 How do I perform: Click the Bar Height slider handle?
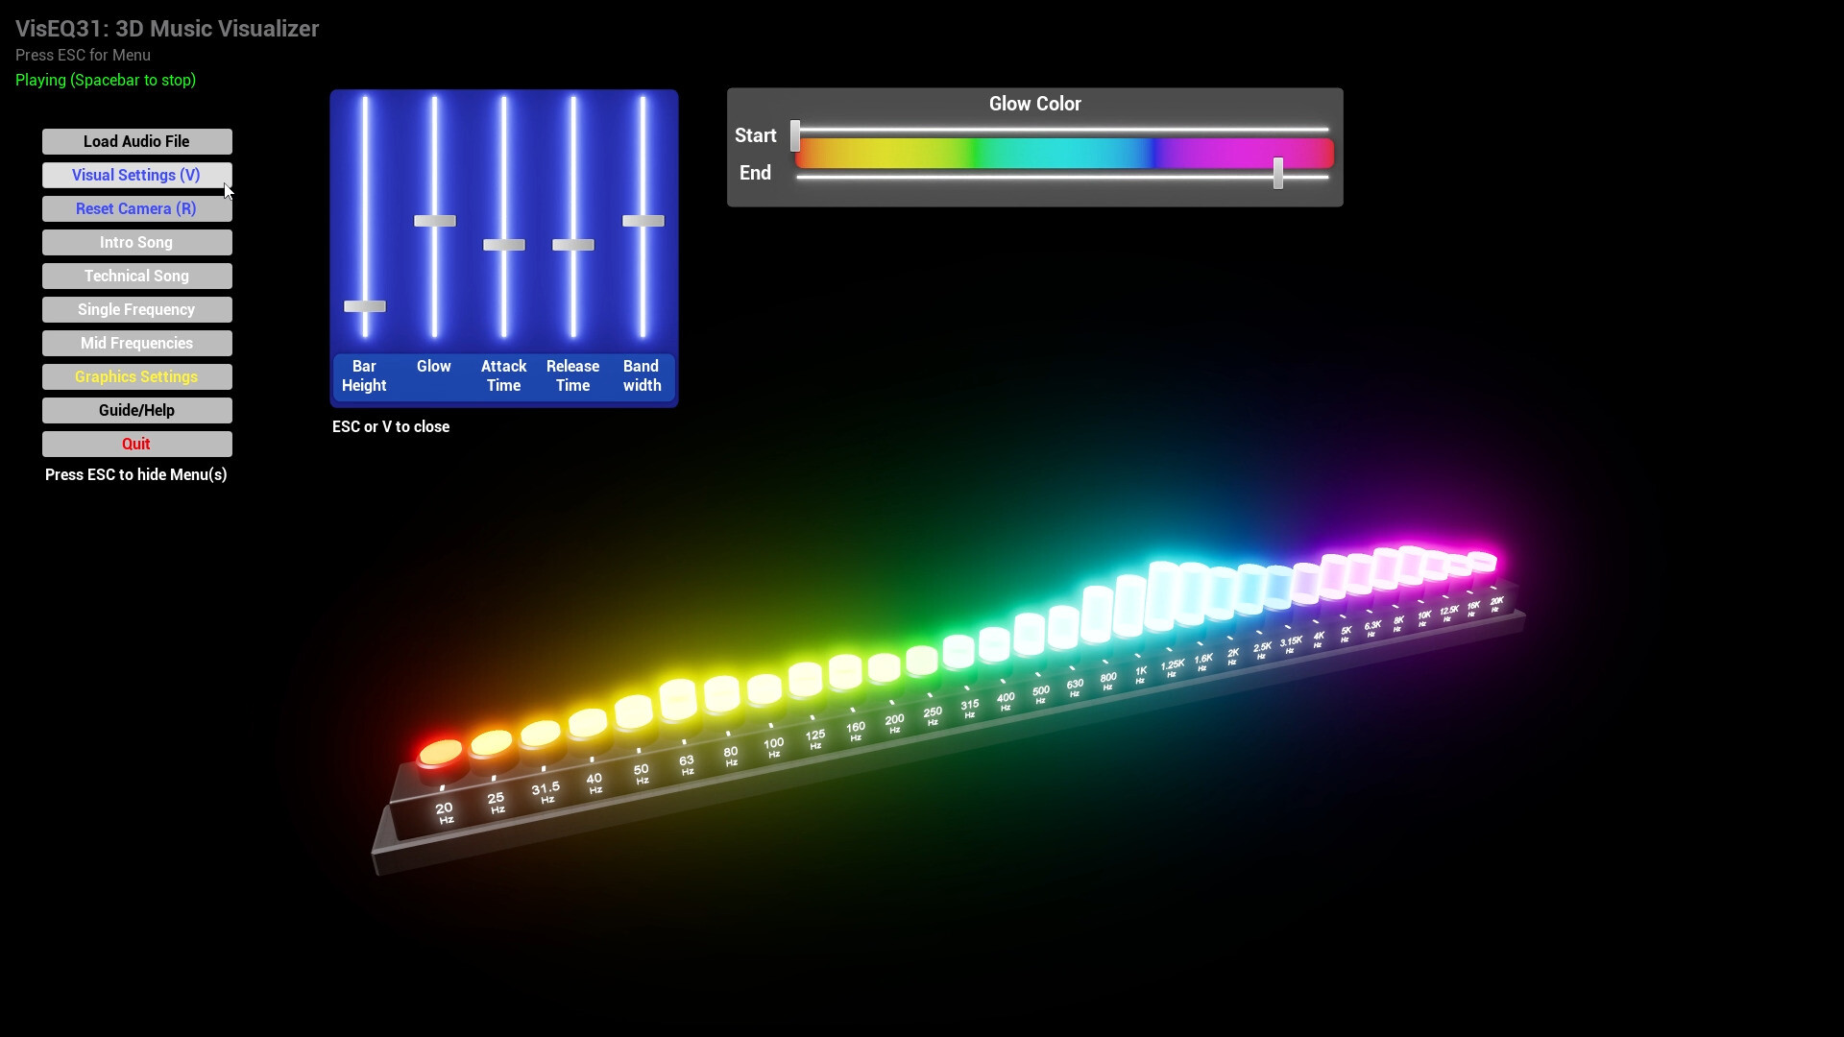click(365, 306)
